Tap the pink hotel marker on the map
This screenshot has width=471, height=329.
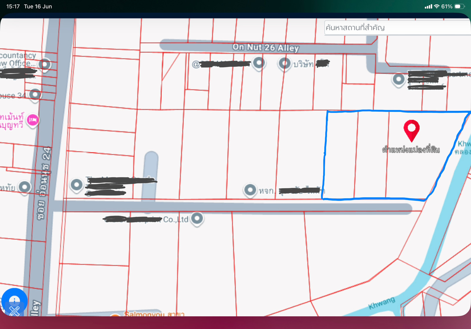pos(32,120)
